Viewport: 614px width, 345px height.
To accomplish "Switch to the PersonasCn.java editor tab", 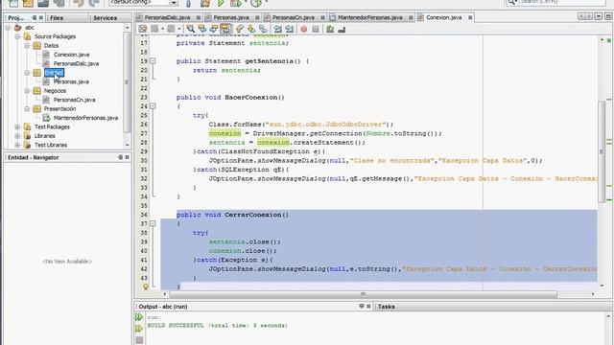I will click(x=294, y=17).
